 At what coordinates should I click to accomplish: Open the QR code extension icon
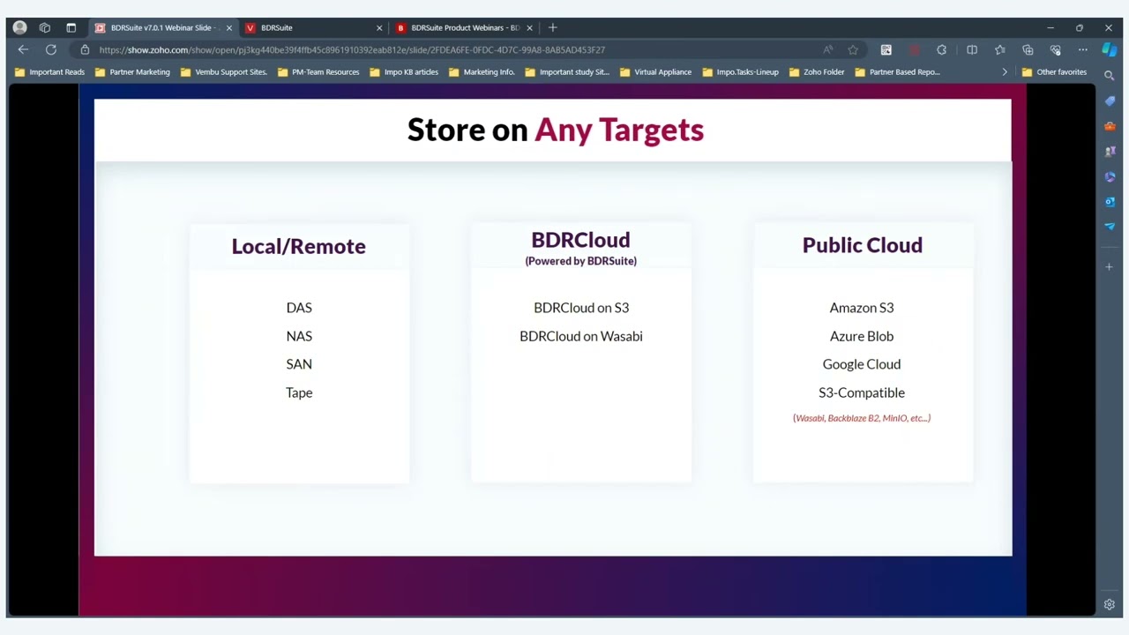(886, 50)
